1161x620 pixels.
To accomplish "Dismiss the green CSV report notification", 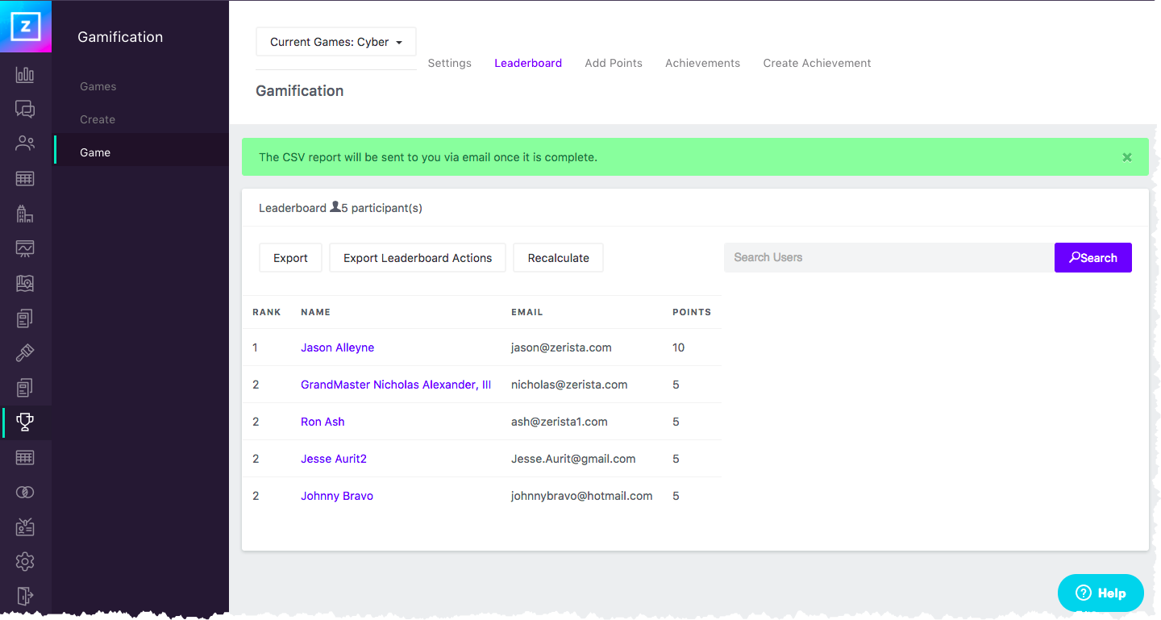I will 1127,157.
